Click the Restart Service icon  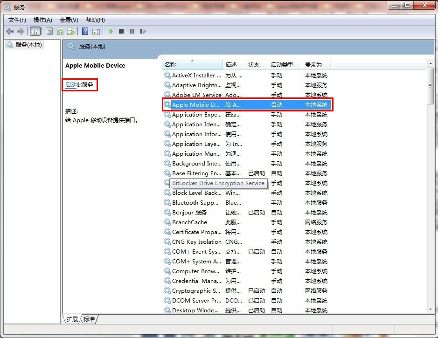143,31
